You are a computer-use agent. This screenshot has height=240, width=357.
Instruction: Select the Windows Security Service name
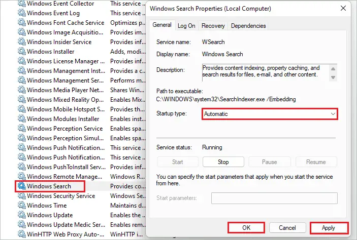pos(61,196)
